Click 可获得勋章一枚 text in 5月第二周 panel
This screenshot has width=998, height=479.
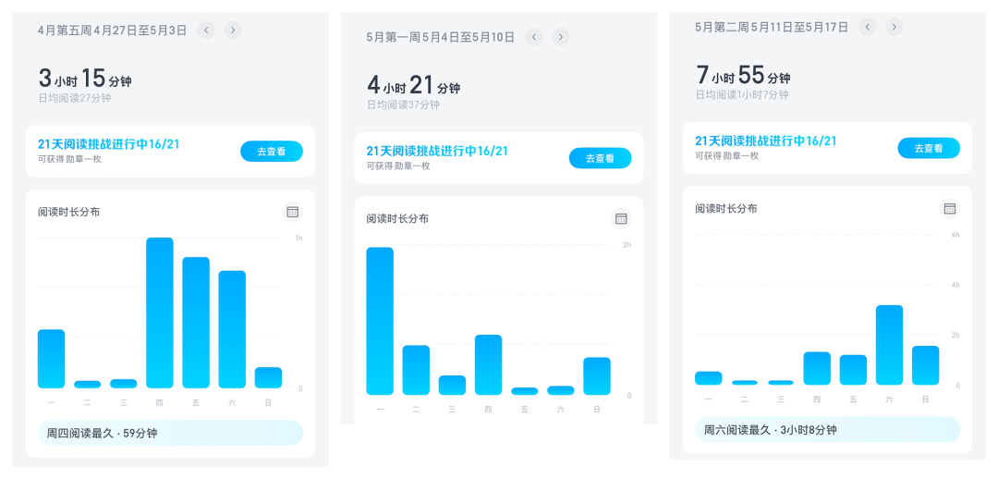[727, 155]
